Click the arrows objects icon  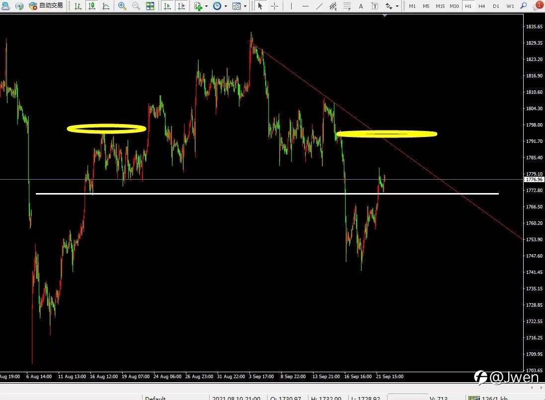click(389, 6)
